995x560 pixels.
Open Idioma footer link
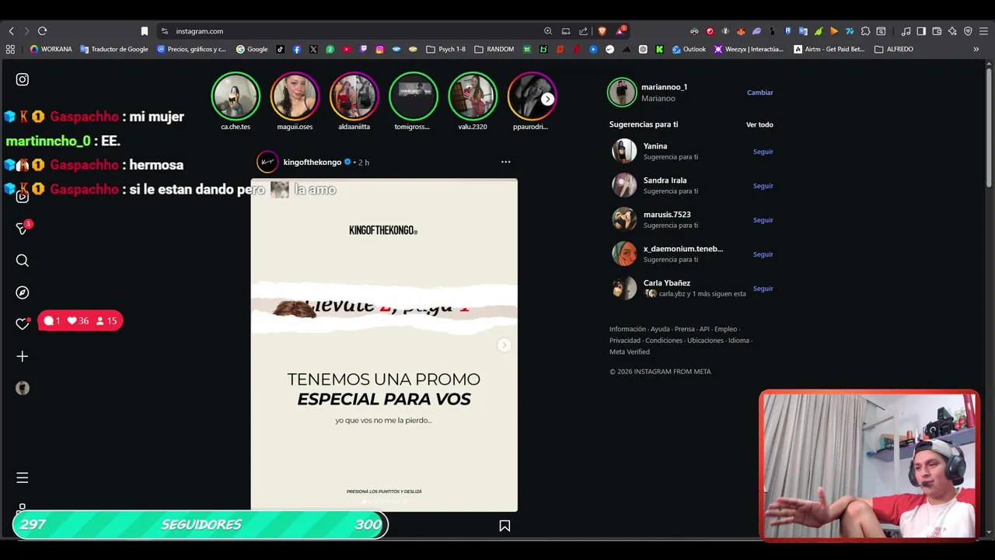pyautogui.click(x=738, y=341)
